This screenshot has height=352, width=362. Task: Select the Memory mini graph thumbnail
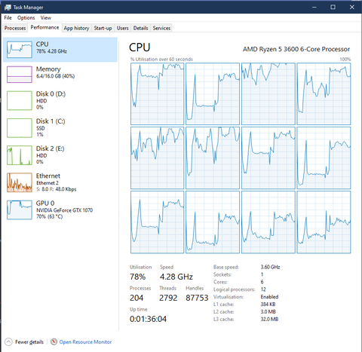point(20,75)
